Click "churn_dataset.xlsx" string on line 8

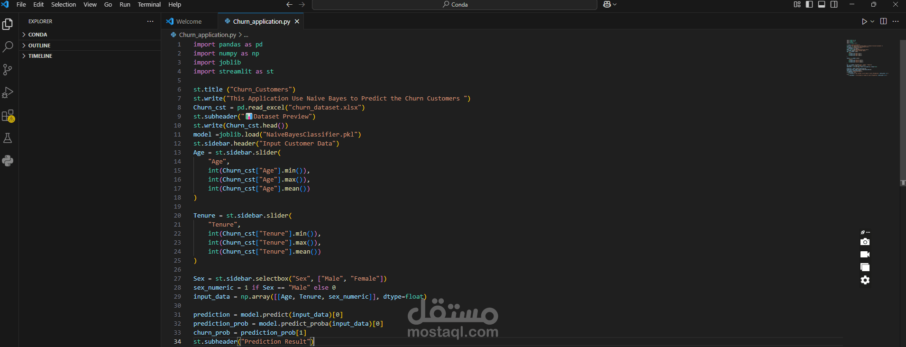pyautogui.click(x=325, y=108)
